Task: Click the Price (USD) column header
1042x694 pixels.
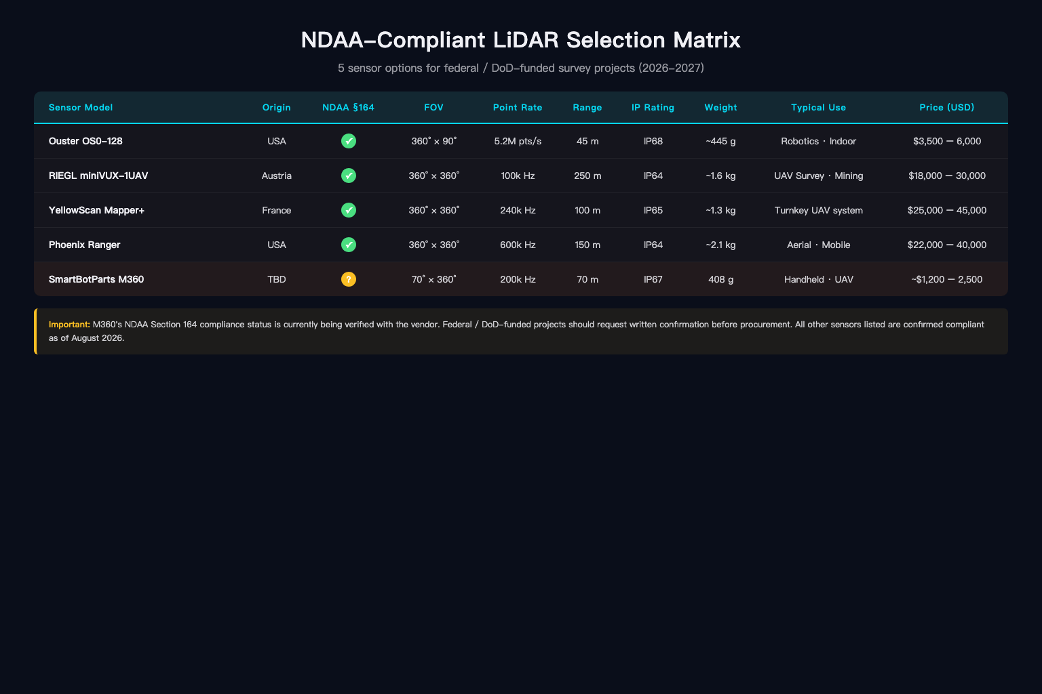Action: pyautogui.click(x=947, y=107)
